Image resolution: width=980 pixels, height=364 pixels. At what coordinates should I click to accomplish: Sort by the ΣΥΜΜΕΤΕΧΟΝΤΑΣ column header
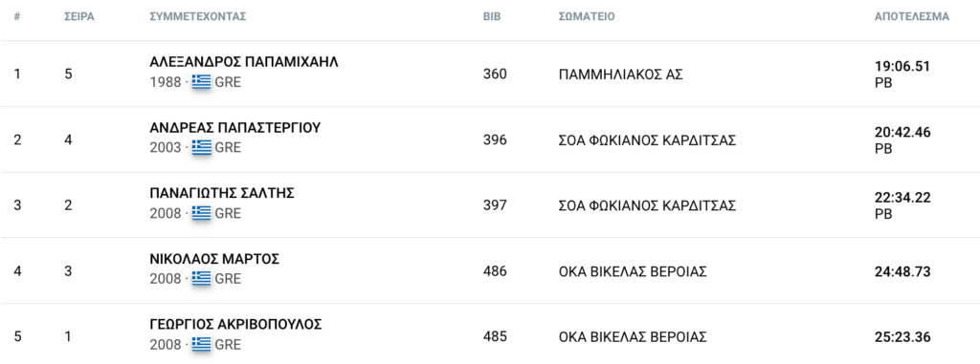click(198, 17)
